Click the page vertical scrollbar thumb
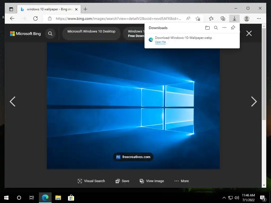Image resolution: width=271 pixels, height=203 pixels. coord(264,74)
